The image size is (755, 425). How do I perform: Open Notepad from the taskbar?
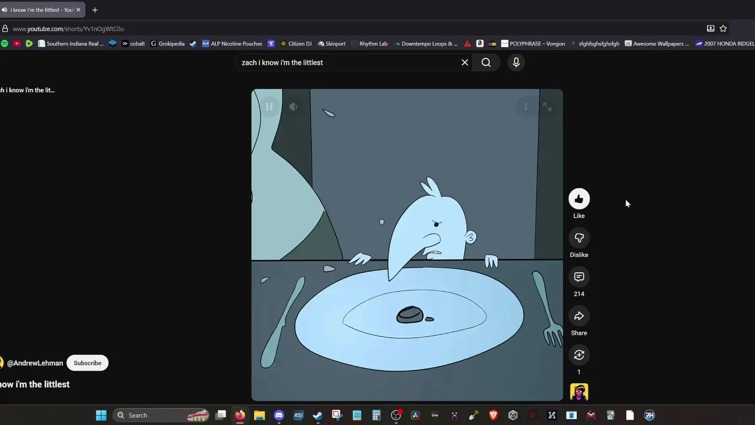coord(357,415)
